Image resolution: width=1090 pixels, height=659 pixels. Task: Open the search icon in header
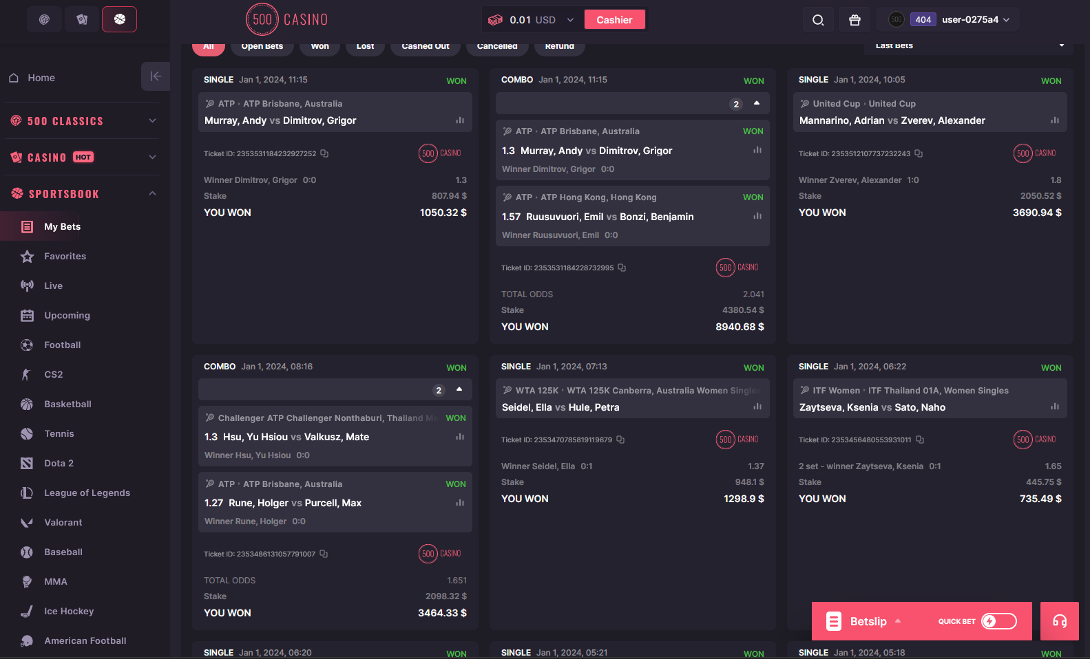coord(818,20)
